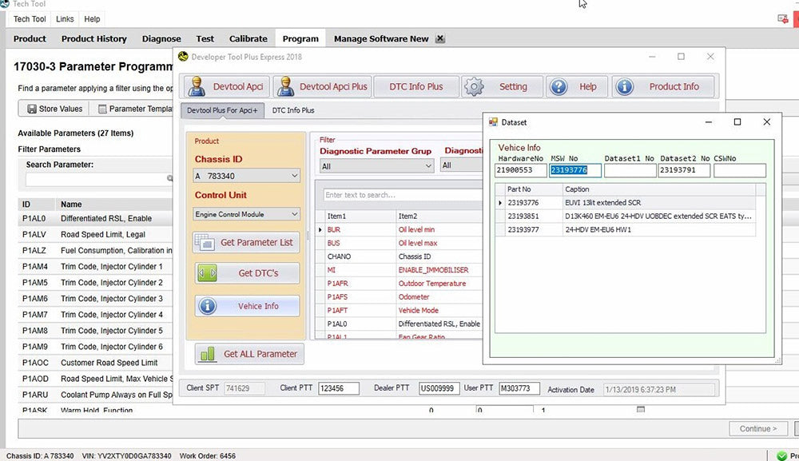Expand the Chassis ID dropdown
This screenshot has height=461, width=799.
pyautogui.click(x=294, y=176)
